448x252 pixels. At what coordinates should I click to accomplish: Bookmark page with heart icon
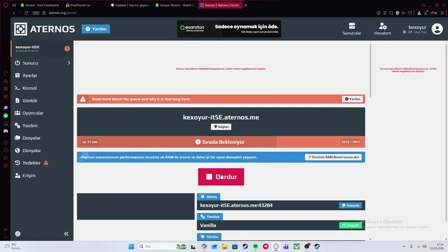tap(410, 13)
